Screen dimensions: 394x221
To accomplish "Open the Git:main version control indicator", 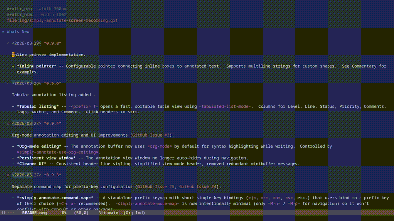I will point(108,213).
